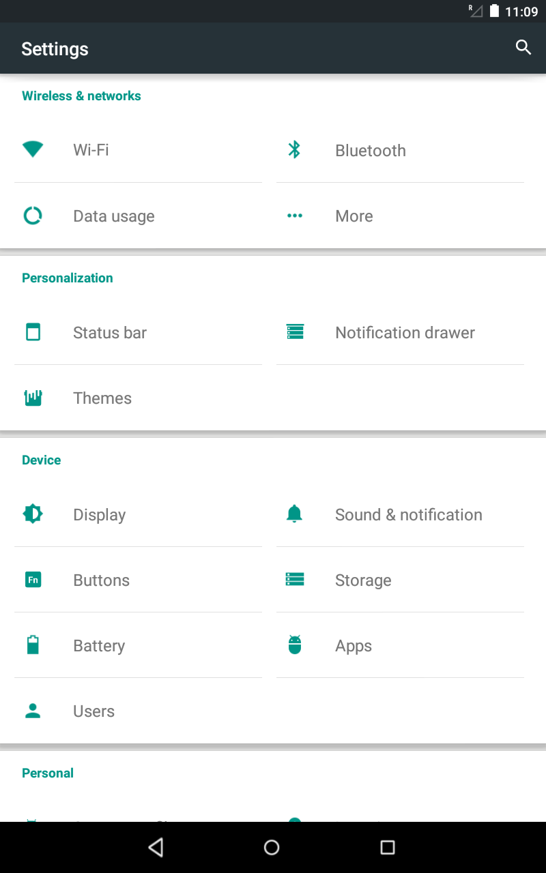
Task: Tap the Wi-Fi signal icon
Action: coord(33,149)
